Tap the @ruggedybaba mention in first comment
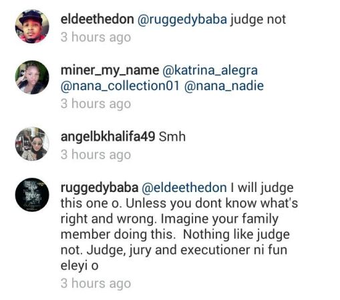This screenshot has width=340, height=300. 182,20
